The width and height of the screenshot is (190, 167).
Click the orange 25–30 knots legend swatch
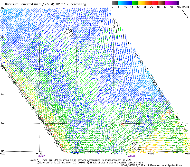[148, 3]
